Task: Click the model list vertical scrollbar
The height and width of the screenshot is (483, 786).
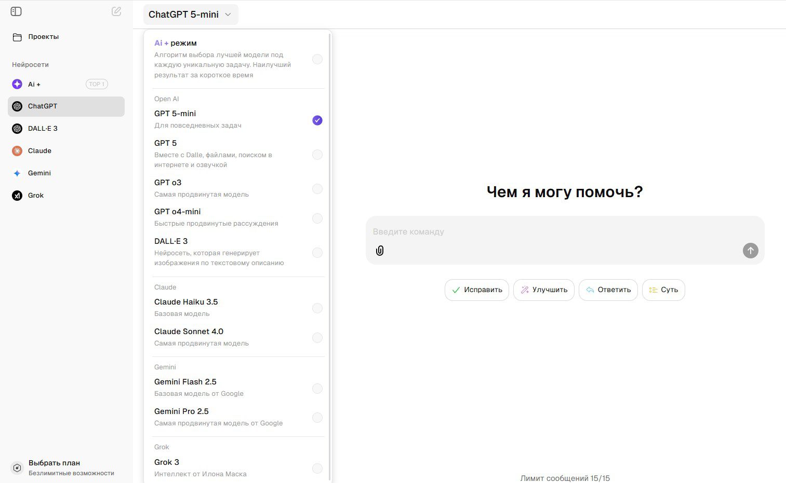Action: point(329,257)
